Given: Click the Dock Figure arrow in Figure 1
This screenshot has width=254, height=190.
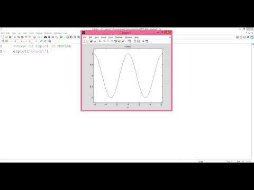Looking at the screenshot, I should coord(170,37).
